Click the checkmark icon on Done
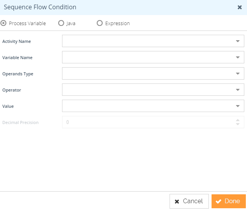The height and width of the screenshot is (209, 247). 218,201
